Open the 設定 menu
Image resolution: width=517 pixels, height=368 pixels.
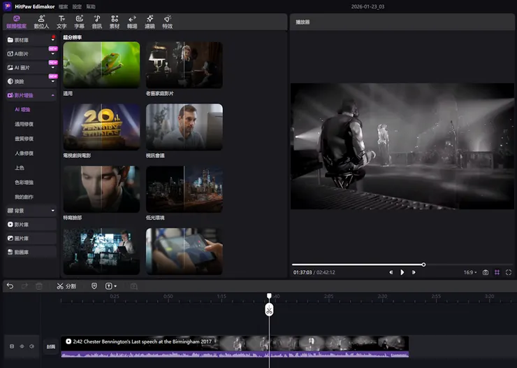point(77,6)
